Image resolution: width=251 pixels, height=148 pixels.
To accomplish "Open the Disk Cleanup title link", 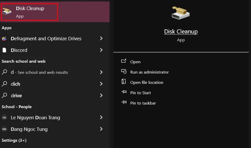I will coord(181,32).
